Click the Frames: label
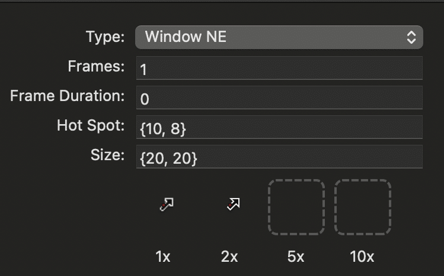The image size is (444, 276). [96, 66]
